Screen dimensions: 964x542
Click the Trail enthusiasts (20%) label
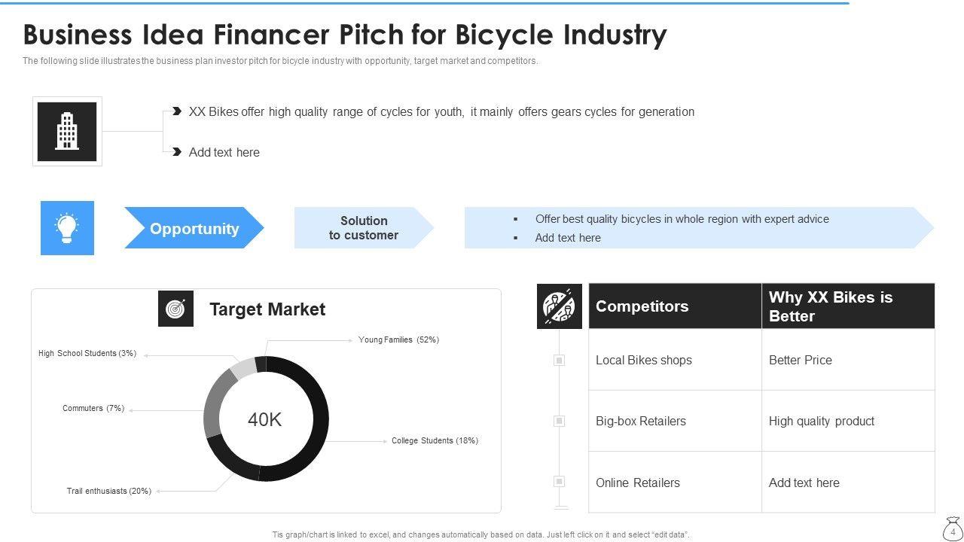coord(109,492)
